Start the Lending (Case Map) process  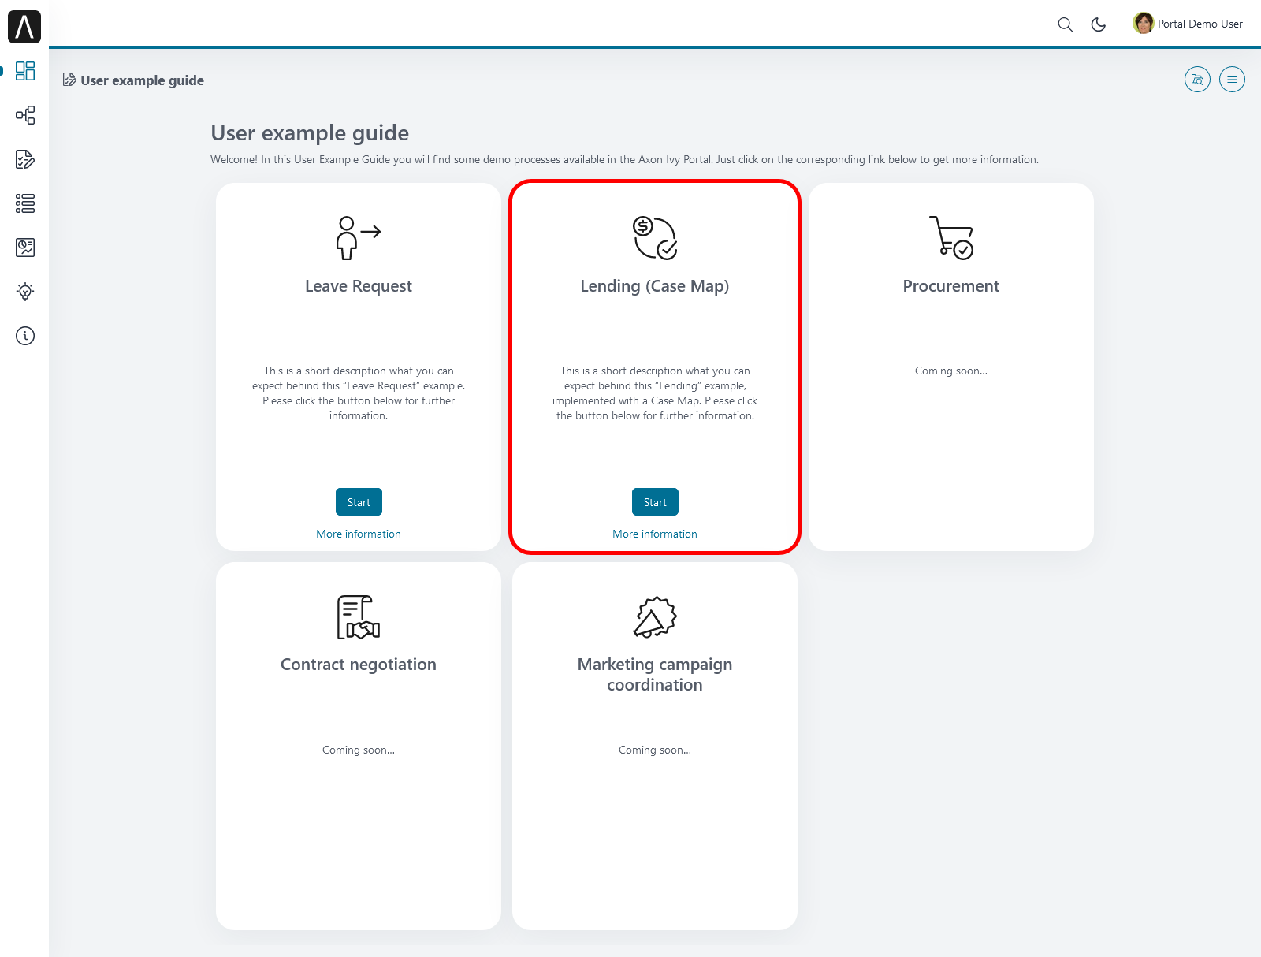pos(655,502)
